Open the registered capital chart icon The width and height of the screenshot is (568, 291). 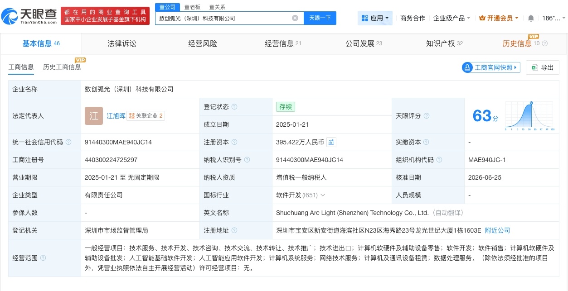pos(331,142)
